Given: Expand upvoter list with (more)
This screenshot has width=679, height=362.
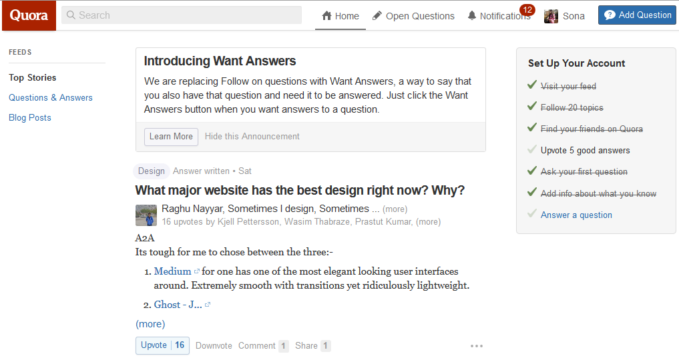Looking at the screenshot, I should [x=428, y=222].
